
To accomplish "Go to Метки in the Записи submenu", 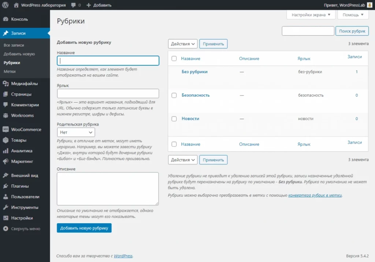I will (10, 71).
